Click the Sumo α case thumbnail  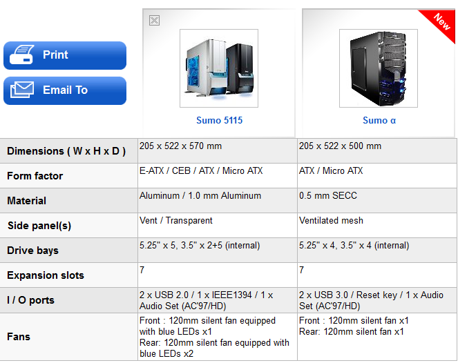tap(379, 68)
